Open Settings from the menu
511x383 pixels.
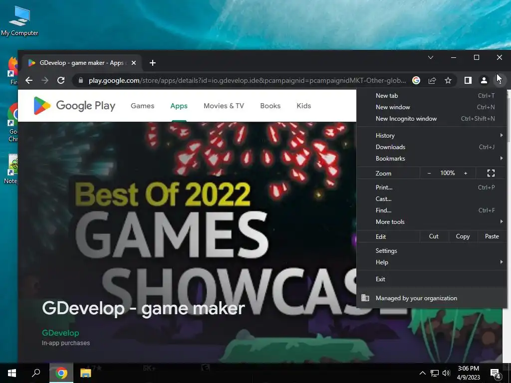[x=432, y=251]
